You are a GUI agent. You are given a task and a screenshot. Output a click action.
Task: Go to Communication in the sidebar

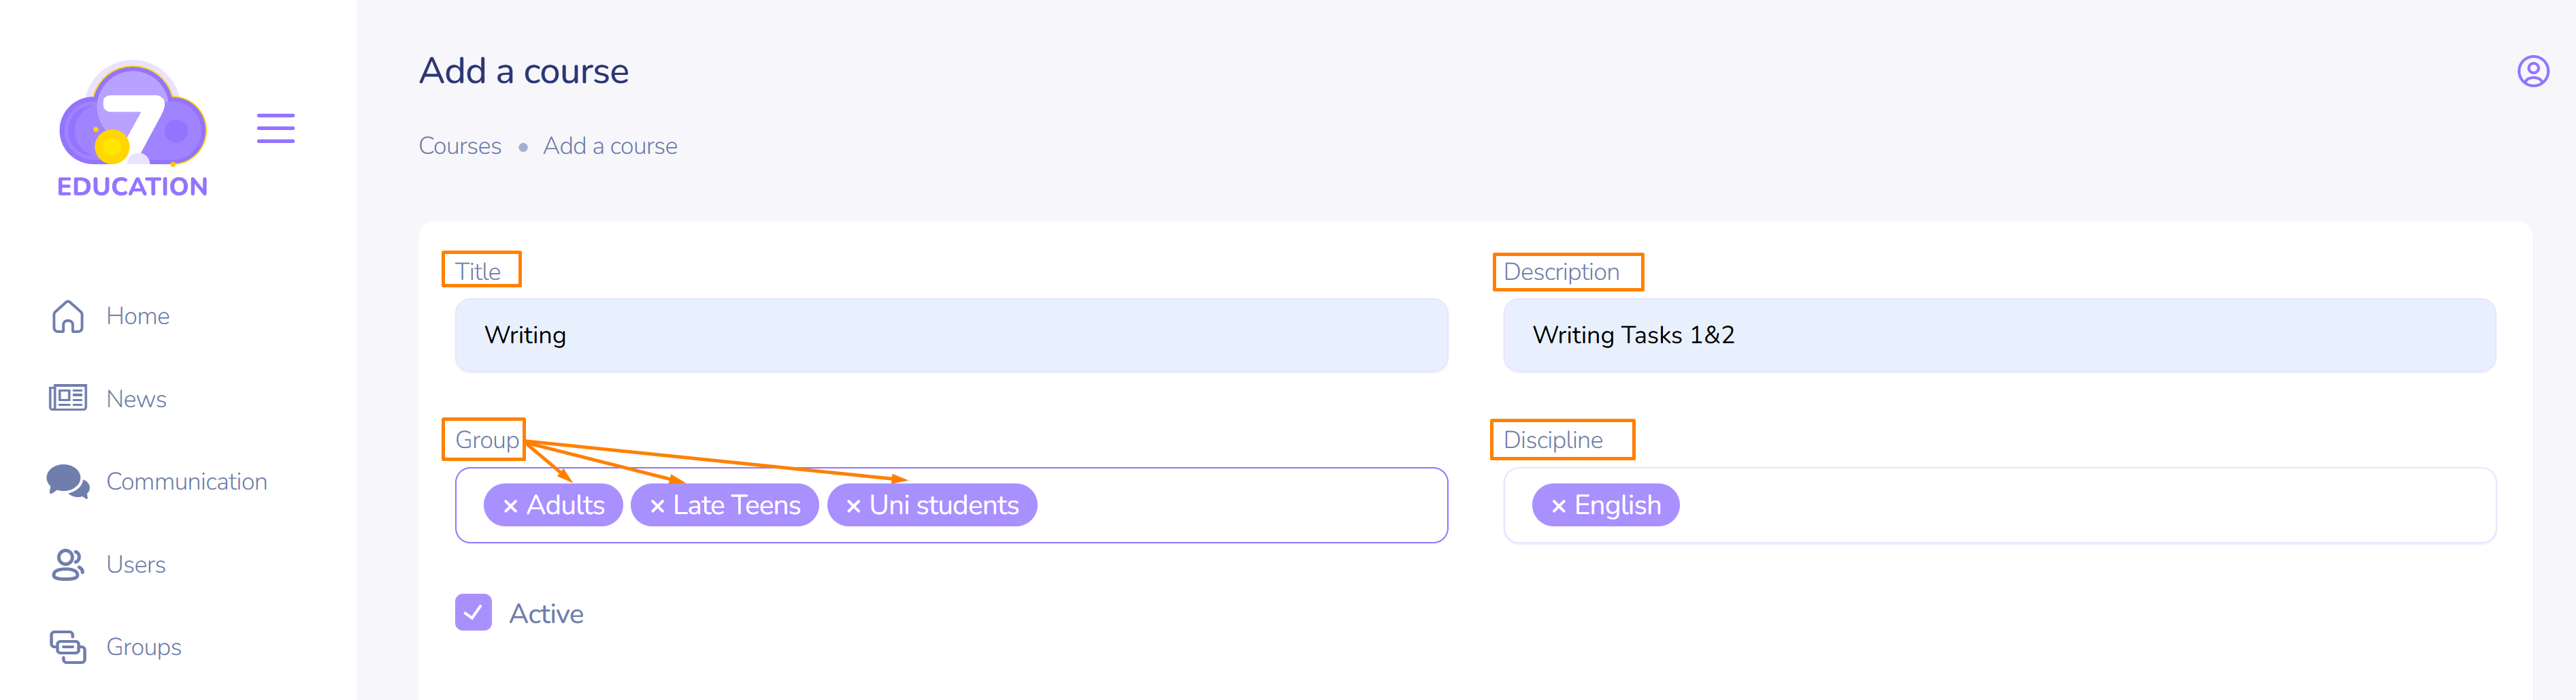[x=186, y=481]
